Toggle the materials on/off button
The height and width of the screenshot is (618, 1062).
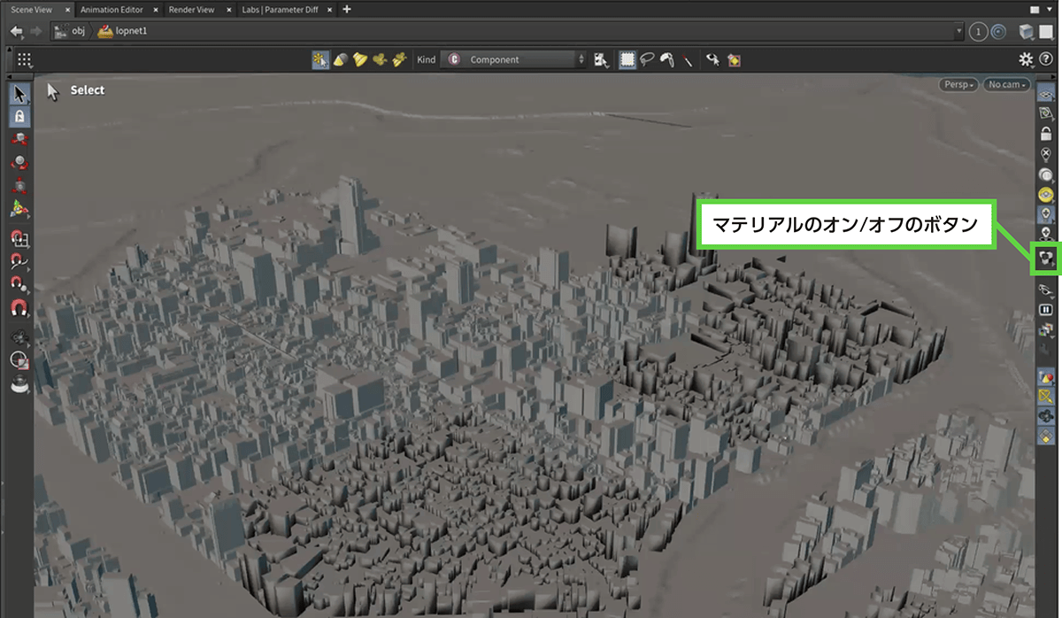pos(1046,259)
